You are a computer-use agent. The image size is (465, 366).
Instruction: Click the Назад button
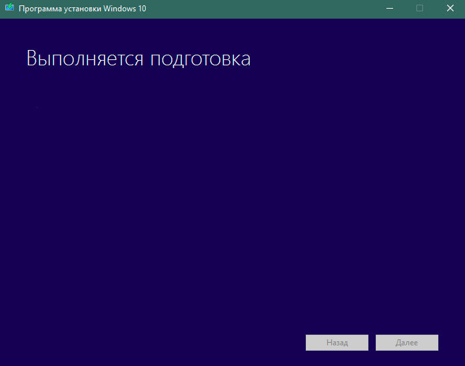pos(337,343)
